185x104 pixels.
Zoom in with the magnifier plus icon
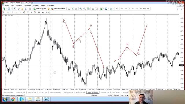(x=81, y=9)
